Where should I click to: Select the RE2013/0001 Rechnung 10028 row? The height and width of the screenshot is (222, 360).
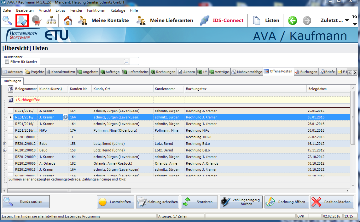click(x=179, y=137)
